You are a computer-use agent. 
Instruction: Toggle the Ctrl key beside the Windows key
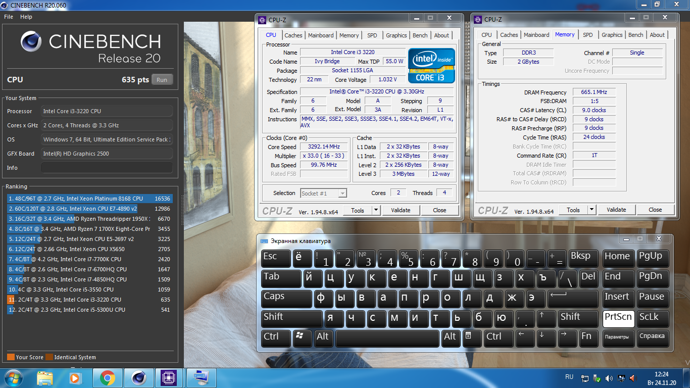click(276, 337)
